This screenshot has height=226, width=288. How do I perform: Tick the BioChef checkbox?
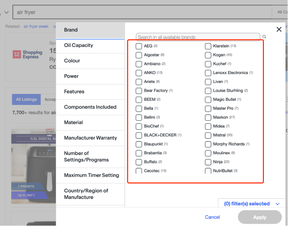(139, 126)
